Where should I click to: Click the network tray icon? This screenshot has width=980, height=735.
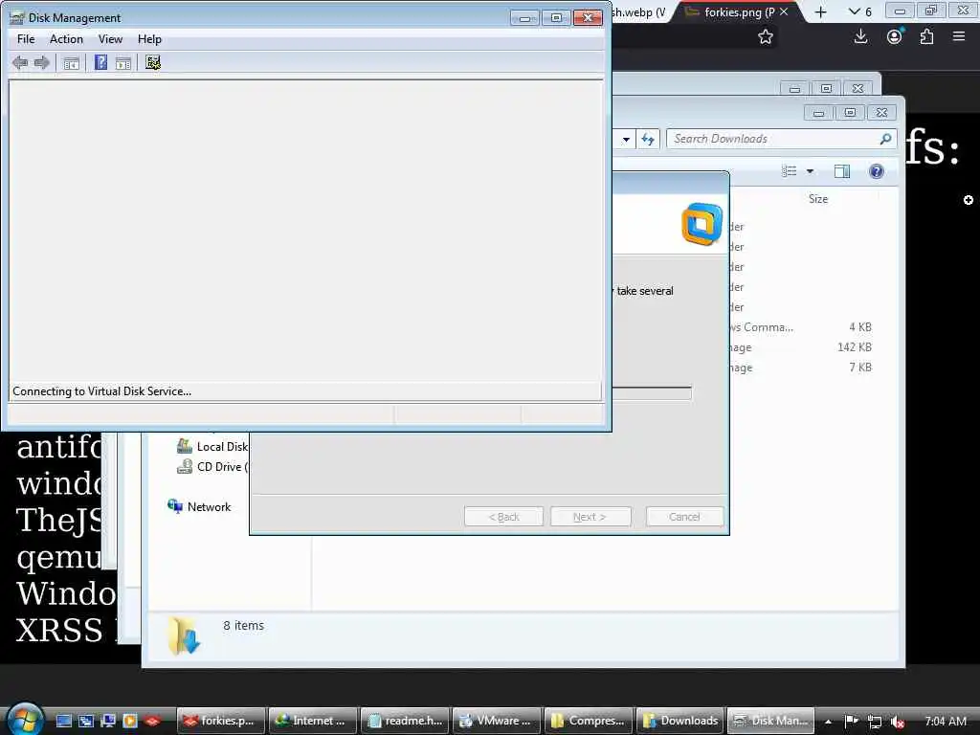(875, 722)
